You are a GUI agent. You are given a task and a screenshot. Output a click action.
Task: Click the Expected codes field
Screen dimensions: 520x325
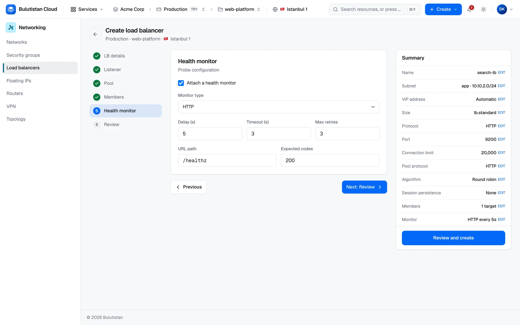tap(330, 161)
